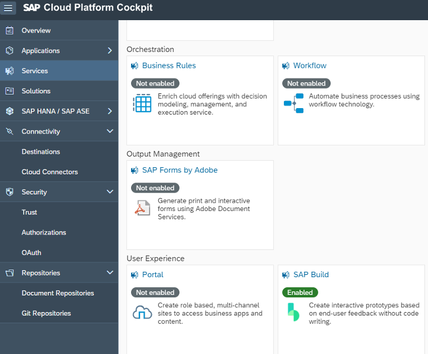Click Not enabled badge on Portal tile
This screenshot has width=428, height=354.
tap(155, 293)
